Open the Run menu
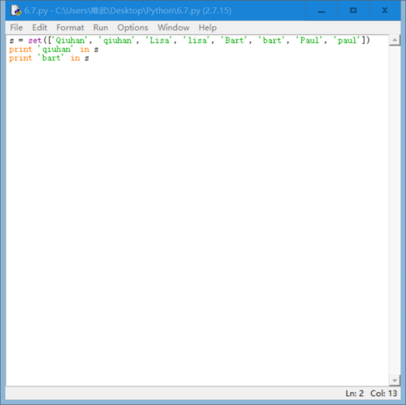 pos(101,28)
